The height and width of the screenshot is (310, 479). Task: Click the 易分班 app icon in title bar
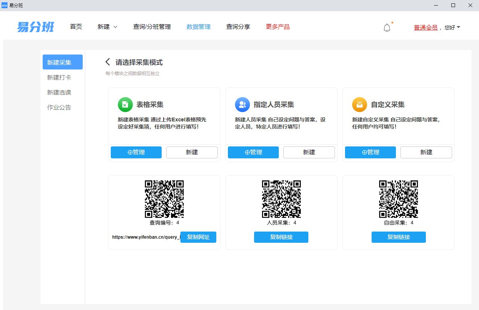click(4, 5)
